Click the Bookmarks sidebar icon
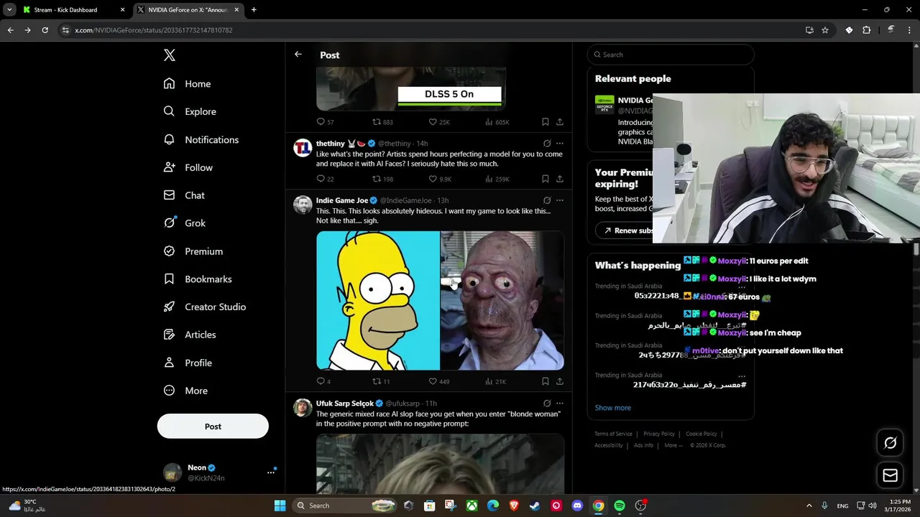This screenshot has height=517, width=920. (169, 279)
